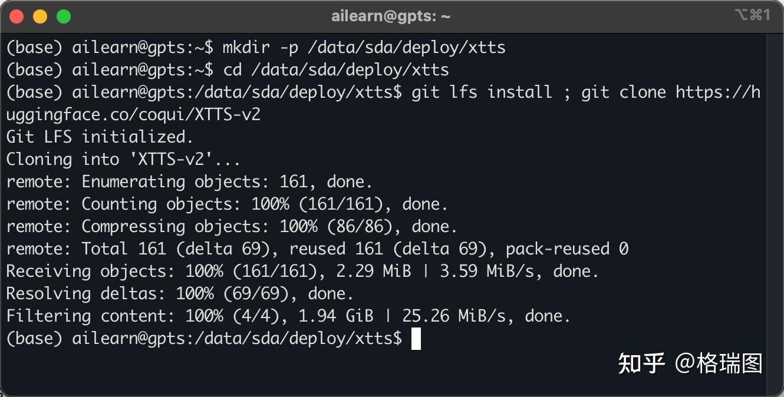Click the 知乎 @格瑞图 watermark
The height and width of the screenshot is (397, 784).
690,363
